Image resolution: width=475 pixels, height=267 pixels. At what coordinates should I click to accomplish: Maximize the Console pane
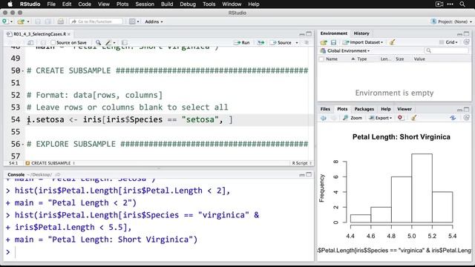tap(309, 174)
